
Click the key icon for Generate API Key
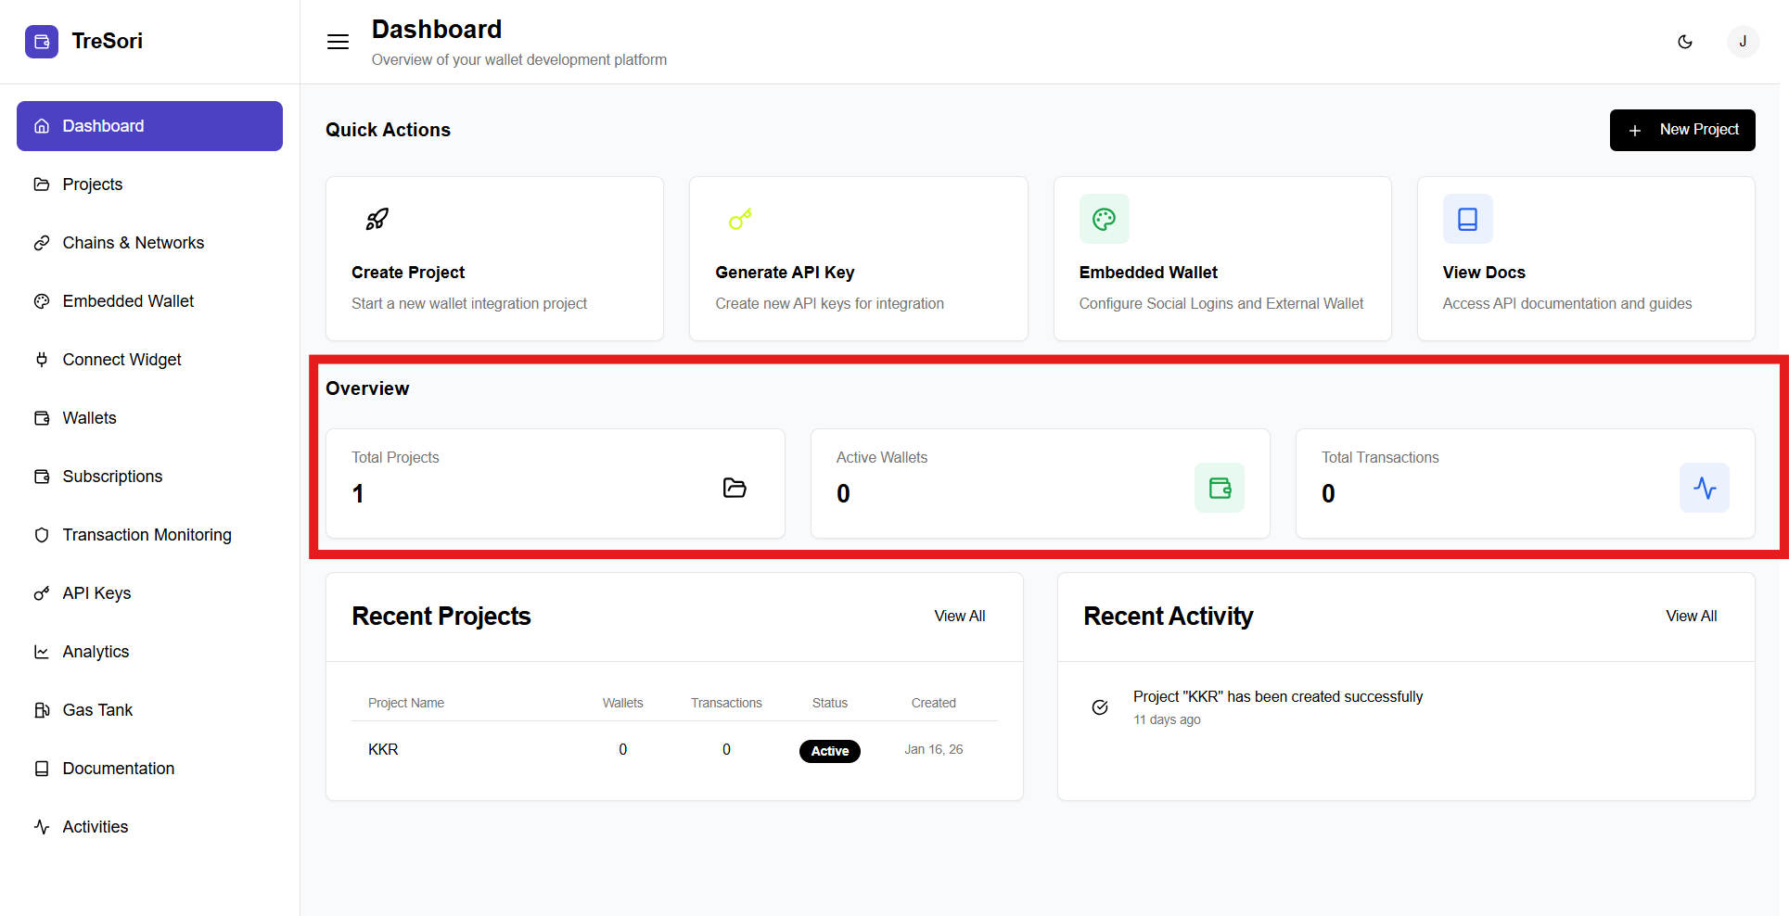click(x=740, y=219)
